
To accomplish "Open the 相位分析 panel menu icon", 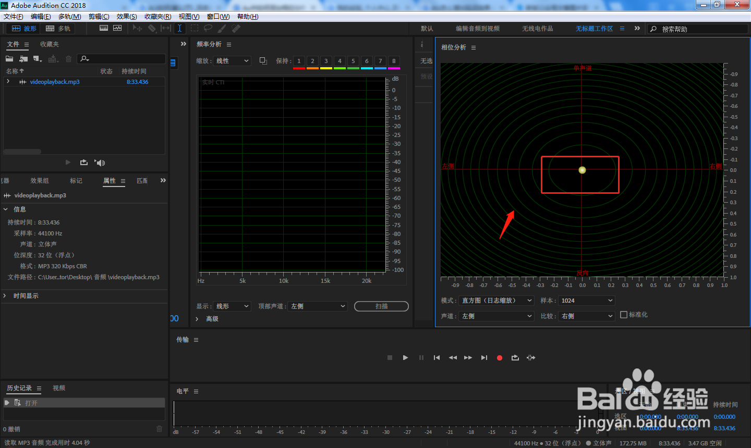I will (x=474, y=47).
